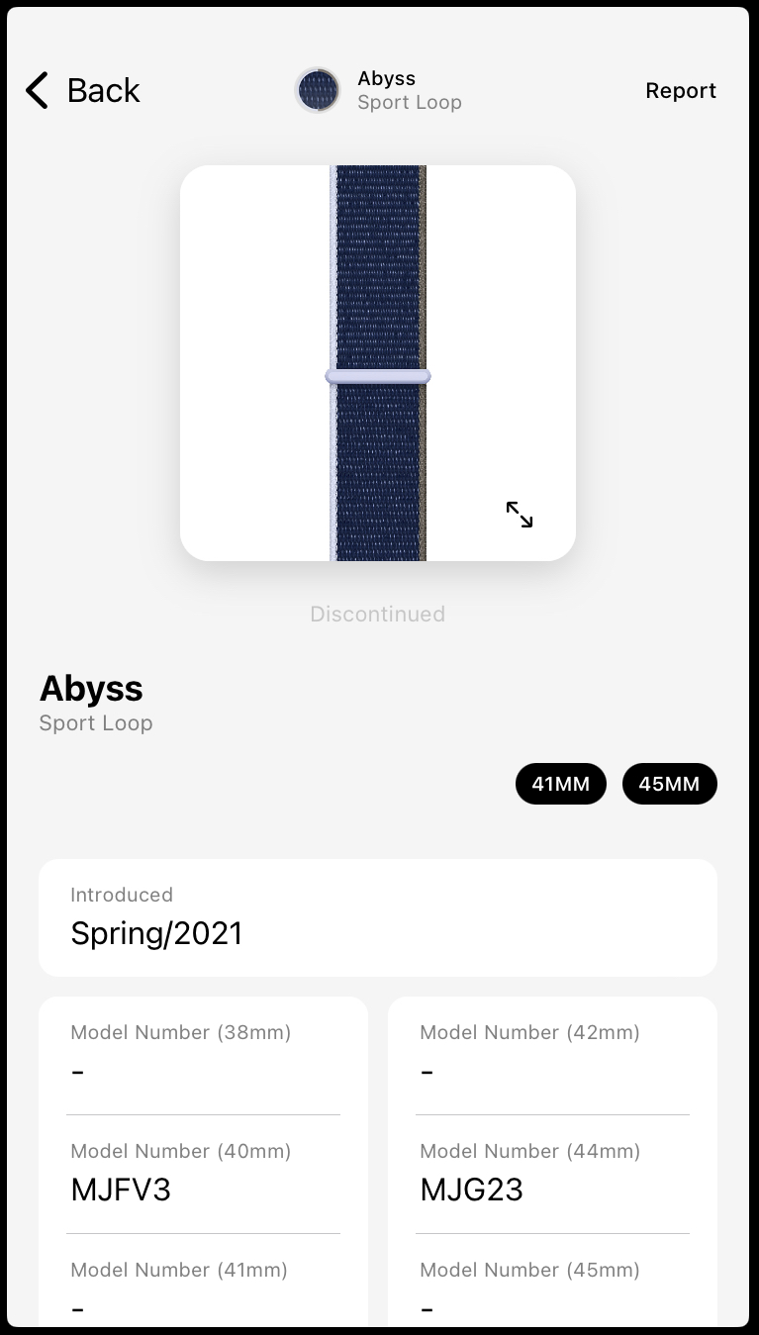
Task: Open the Abyss Sport Loop band image
Action: 378,363
